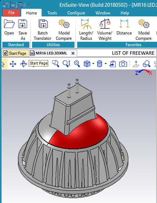Open the Window ribbon tab

(x=103, y=13)
